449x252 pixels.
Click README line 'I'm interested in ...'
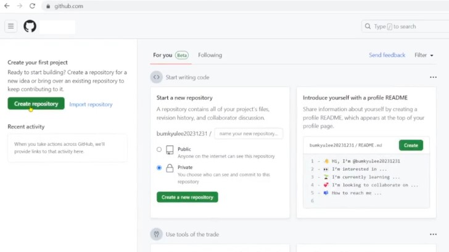point(355,169)
